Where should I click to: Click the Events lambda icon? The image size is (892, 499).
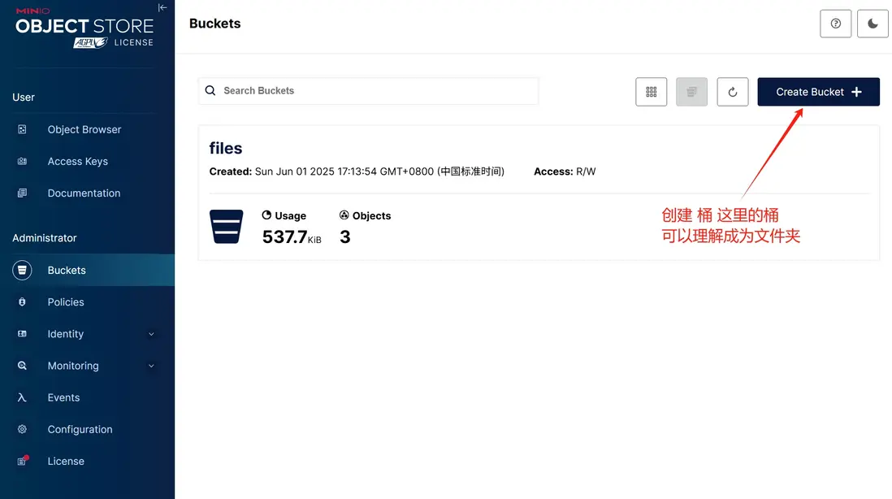(x=22, y=397)
